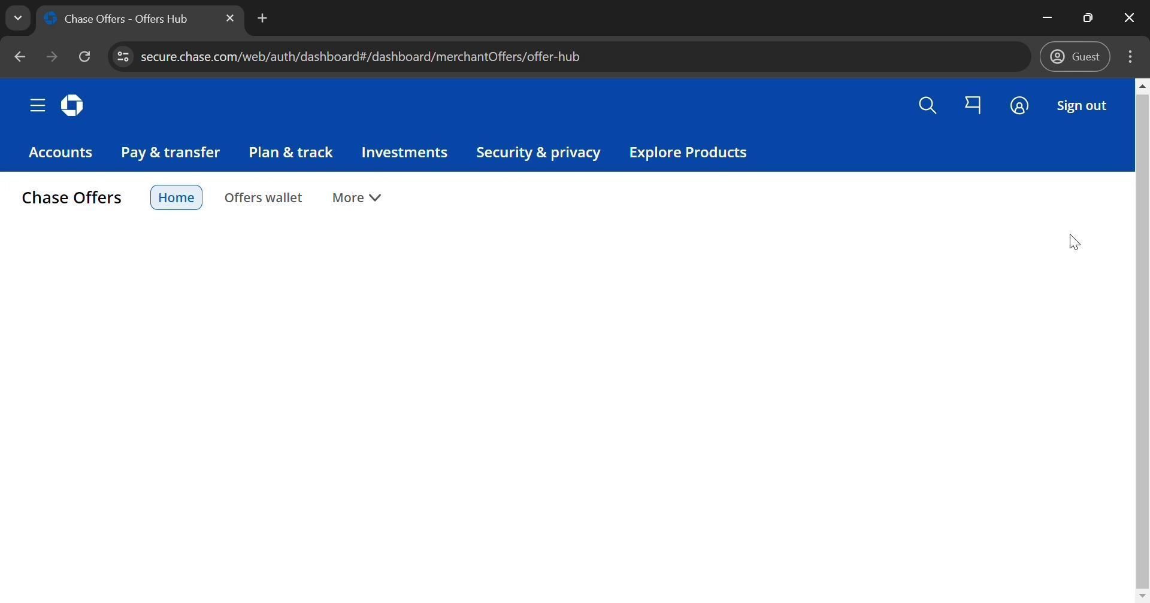Open a new browser tab

(262, 19)
